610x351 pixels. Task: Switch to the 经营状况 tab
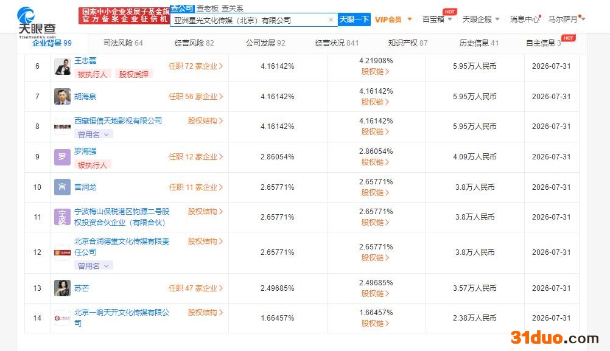(337, 43)
